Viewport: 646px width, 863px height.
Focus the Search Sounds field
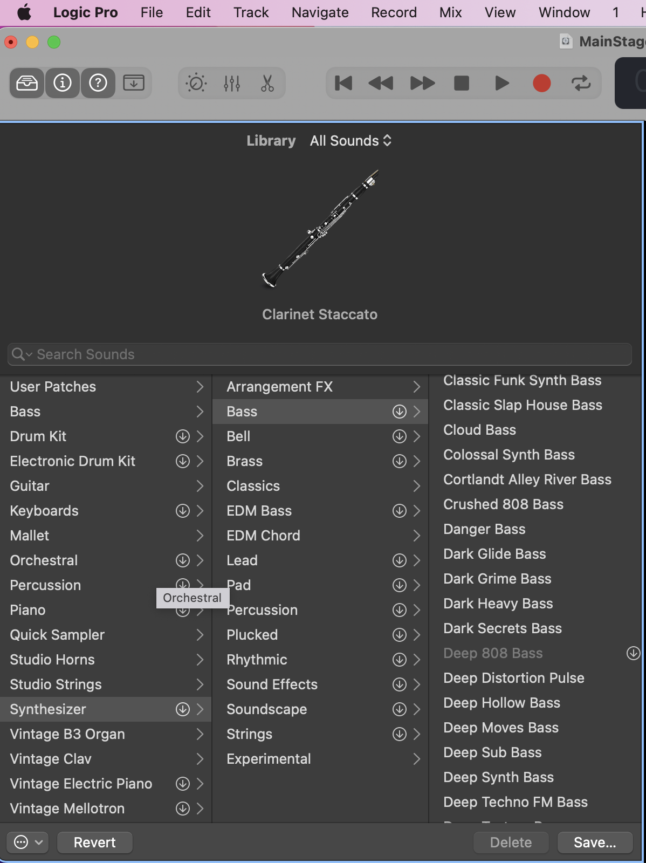tap(320, 354)
